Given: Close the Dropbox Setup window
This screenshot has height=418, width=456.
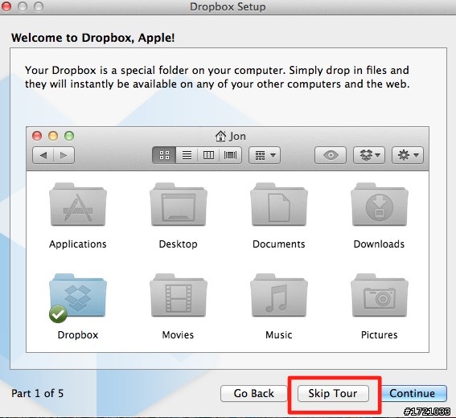Looking at the screenshot, I should point(6,6).
